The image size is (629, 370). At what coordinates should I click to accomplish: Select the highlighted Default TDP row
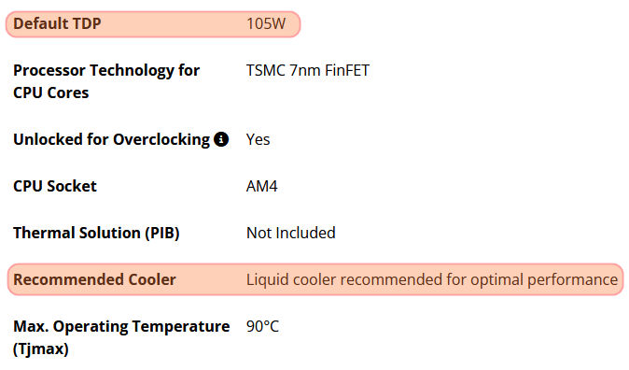(x=153, y=24)
